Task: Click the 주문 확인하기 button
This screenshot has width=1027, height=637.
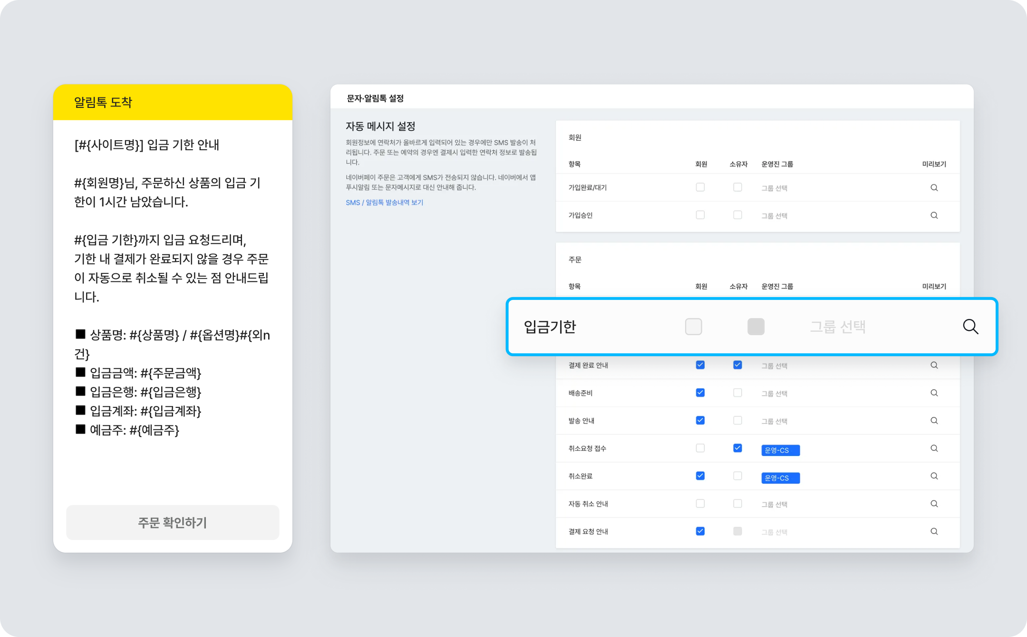Action: coord(173,522)
